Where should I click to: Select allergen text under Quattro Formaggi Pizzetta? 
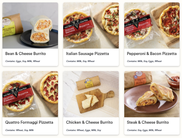19,130
